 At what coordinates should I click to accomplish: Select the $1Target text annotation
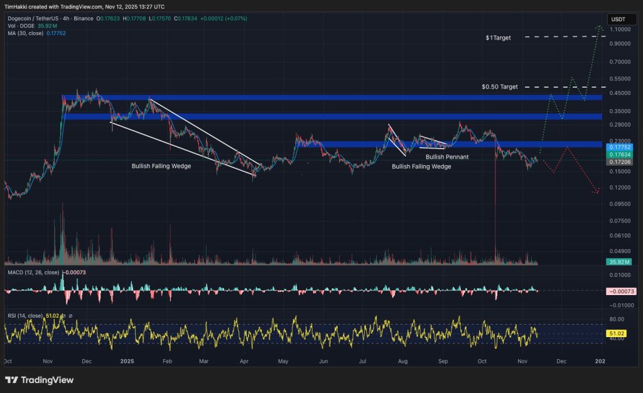[x=498, y=38]
